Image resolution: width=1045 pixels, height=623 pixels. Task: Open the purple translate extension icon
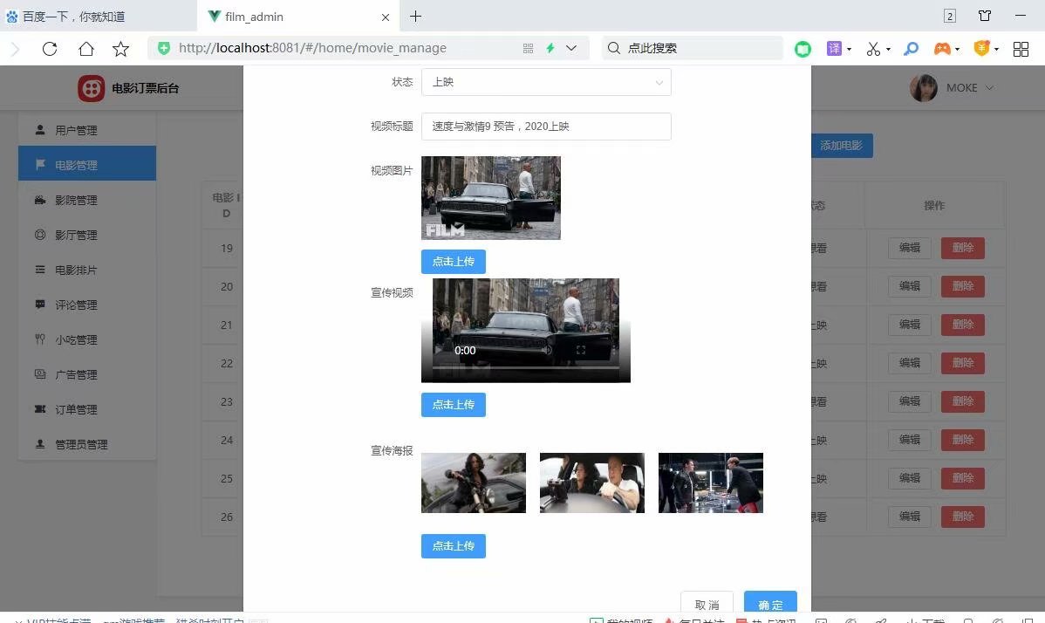click(x=835, y=48)
